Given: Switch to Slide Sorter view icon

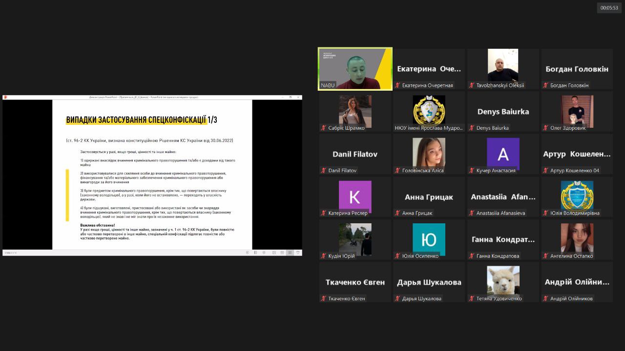Looking at the screenshot, I should pyautogui.click(x=282, y=253).
